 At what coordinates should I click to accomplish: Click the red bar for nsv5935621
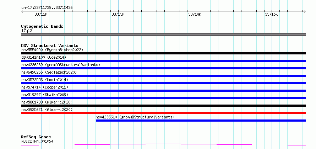[163, 113]
